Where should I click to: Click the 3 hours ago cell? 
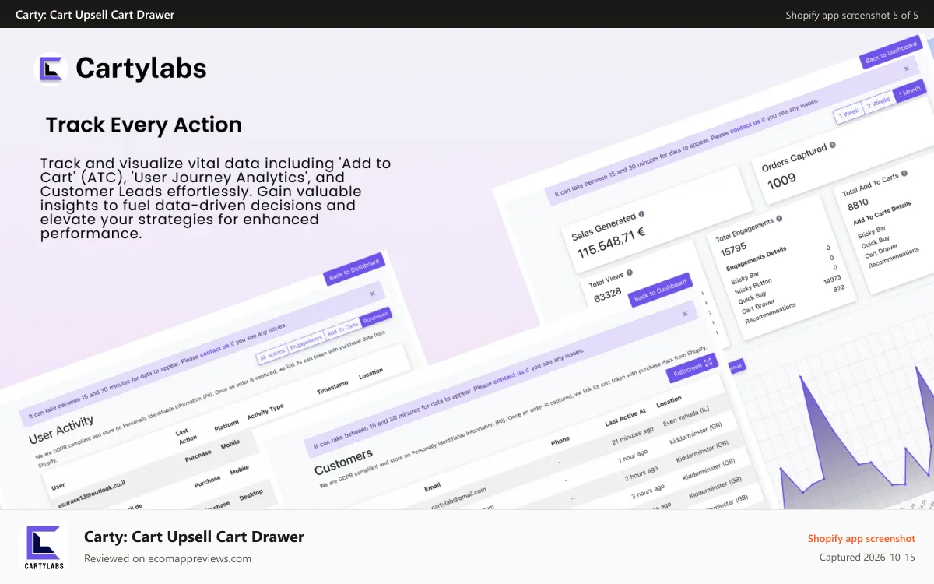tap(648, 490)
